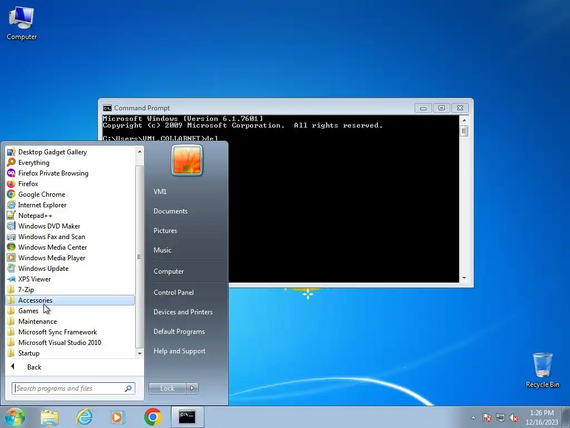The width and height of the screenshot is (570, 428).
Task: Open Windows Fax and Scan
Action: coord(70,236)
